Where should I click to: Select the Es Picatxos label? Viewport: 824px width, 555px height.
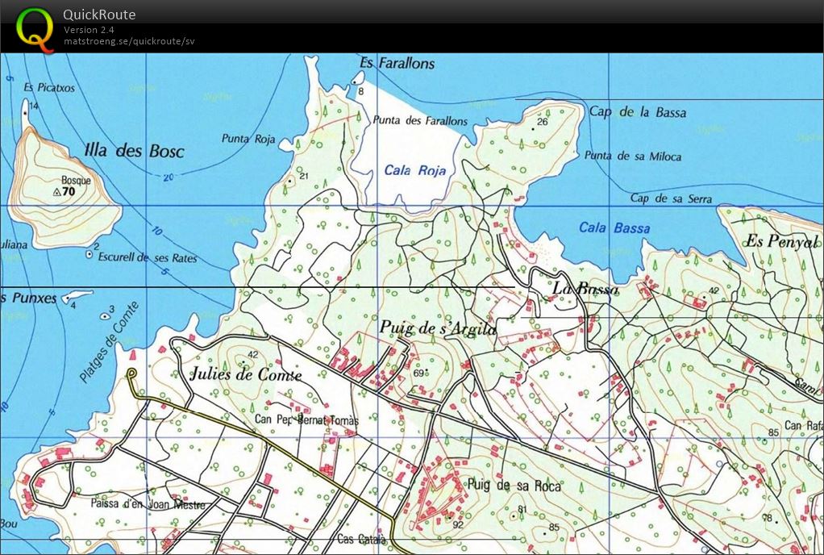pos(49,88)
